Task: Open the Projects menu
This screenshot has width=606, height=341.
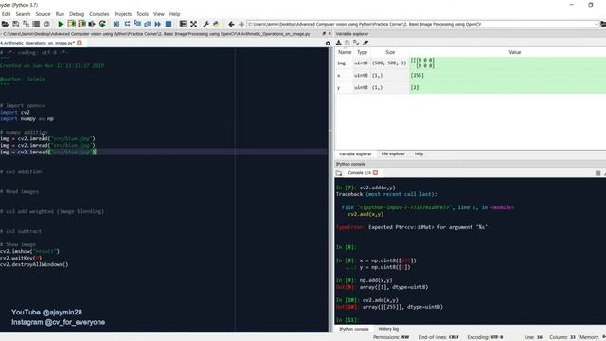Action: 123,14
